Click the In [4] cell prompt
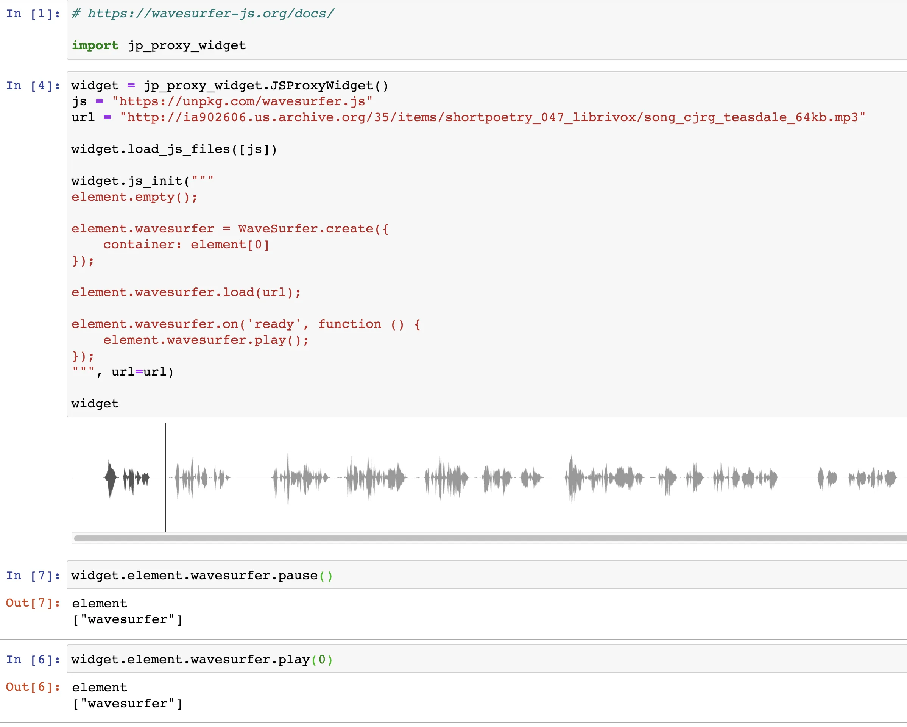The height and width of the screenshot is (727, 907). pos(33,86)
